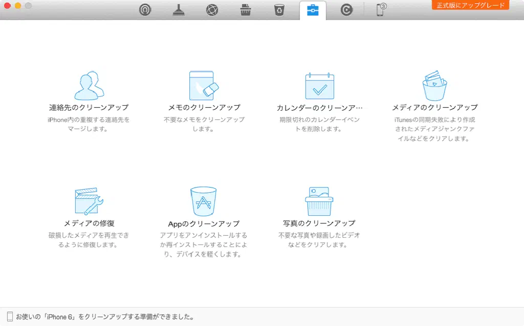Open the media repair wrench icon
Viewport: 524px width, 326px height.
pos(89,200)
